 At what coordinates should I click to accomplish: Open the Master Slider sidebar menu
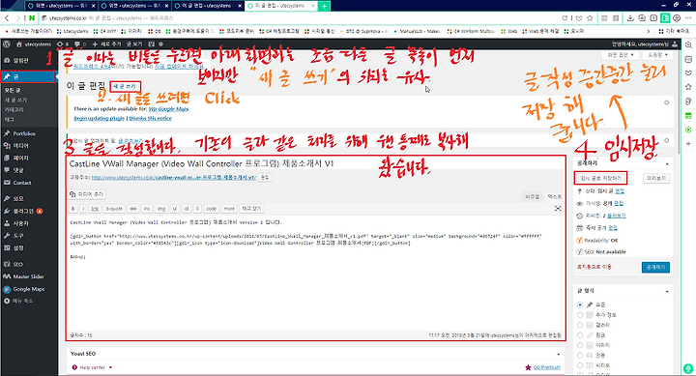[x=29, y=276]
